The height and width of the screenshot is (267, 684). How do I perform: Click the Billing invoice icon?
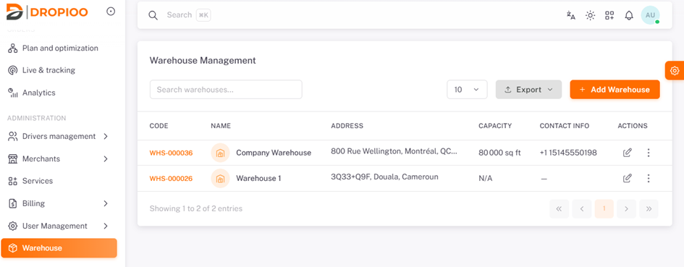[12, 203]
